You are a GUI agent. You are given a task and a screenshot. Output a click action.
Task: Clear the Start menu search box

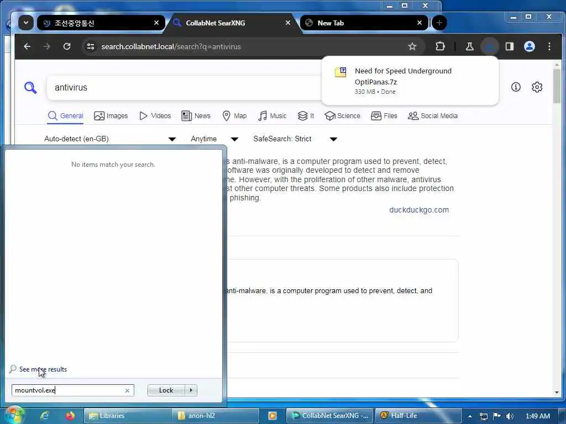point(127,390)
